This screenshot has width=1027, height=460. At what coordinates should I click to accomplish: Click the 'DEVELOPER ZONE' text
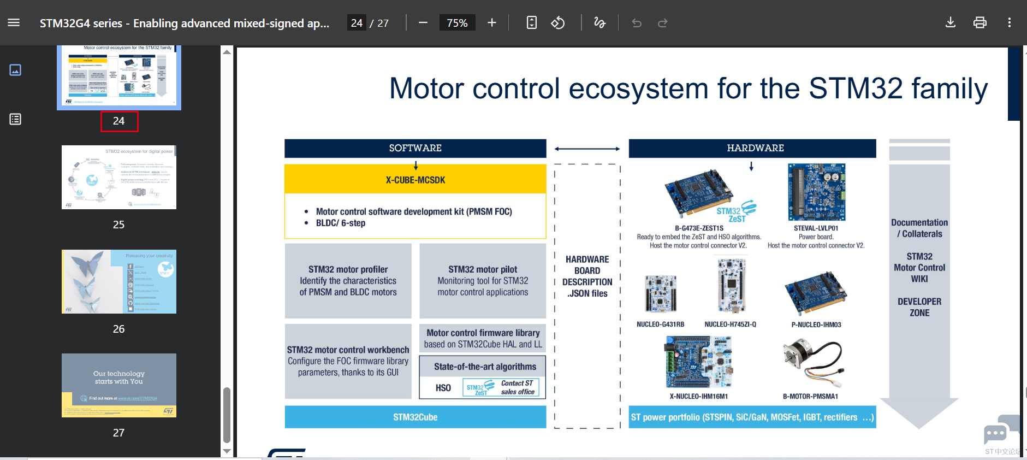pyautogui.click(x=919, y=307)
